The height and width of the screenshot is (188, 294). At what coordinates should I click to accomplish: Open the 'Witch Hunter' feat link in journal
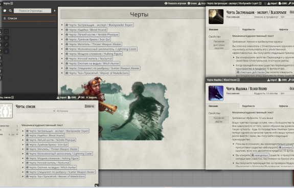92,64
